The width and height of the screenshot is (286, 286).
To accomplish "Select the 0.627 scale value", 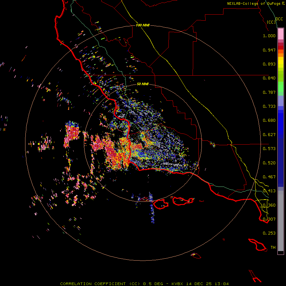I will 269,135.
